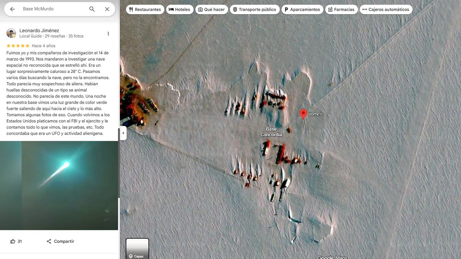Open the review's three-dot options menu
Image resolution: width=461 pixels, height=259 pixels.
(x=108, y=33)
